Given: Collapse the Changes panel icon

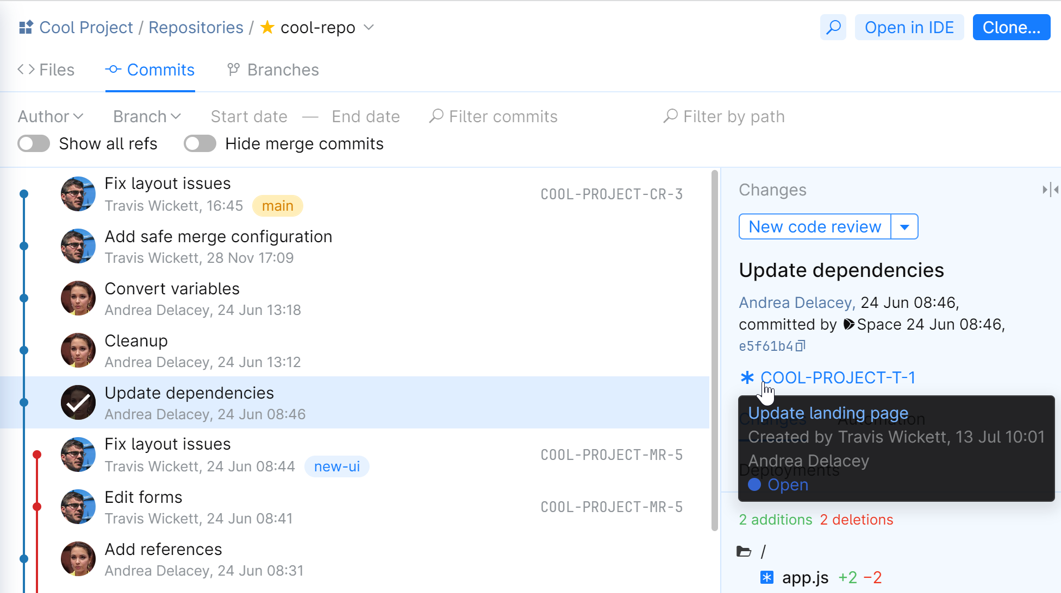Looking at the screenshot, I should pyautogui.click(x=1050, y=190).
